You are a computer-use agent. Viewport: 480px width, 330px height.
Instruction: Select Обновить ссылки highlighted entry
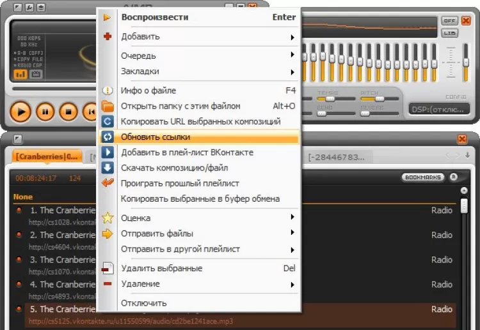[199, 137]
